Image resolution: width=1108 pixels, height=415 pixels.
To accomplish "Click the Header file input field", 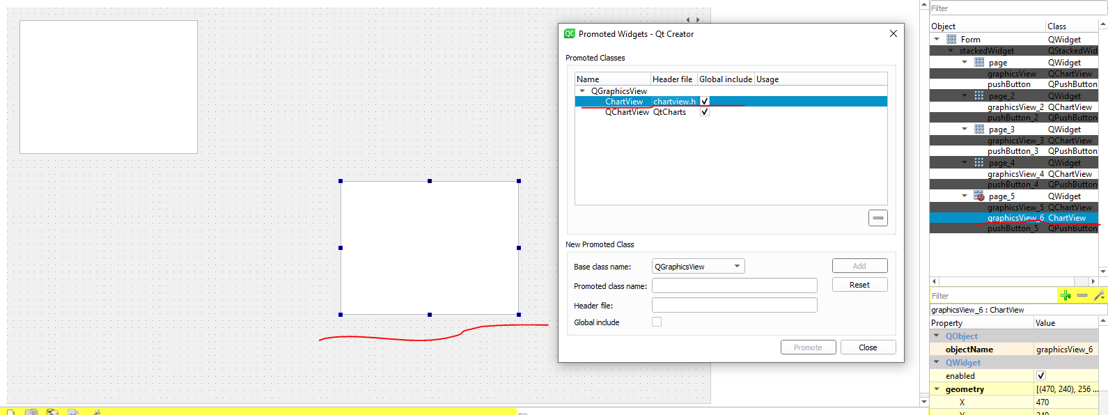I will tap(734, 305).
